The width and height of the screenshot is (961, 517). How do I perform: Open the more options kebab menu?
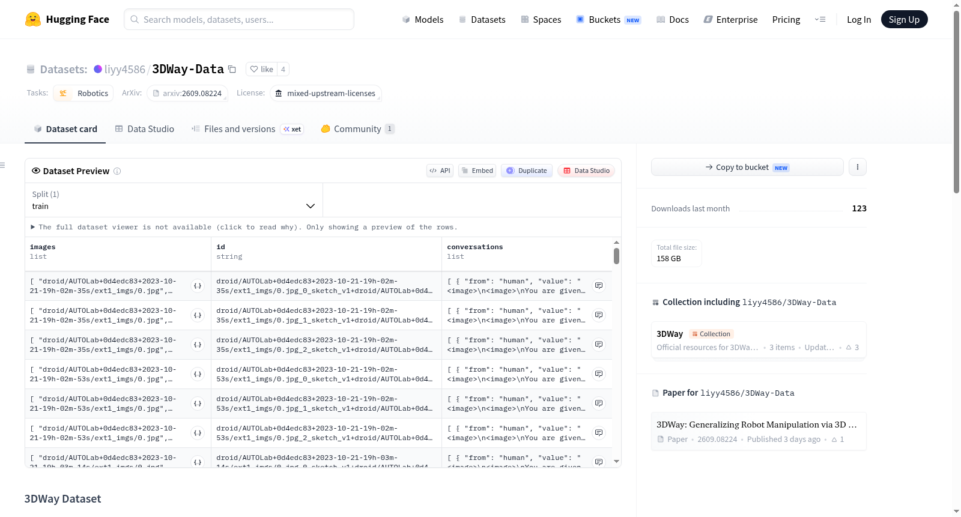pyautogui.click(x=858, y=167)
